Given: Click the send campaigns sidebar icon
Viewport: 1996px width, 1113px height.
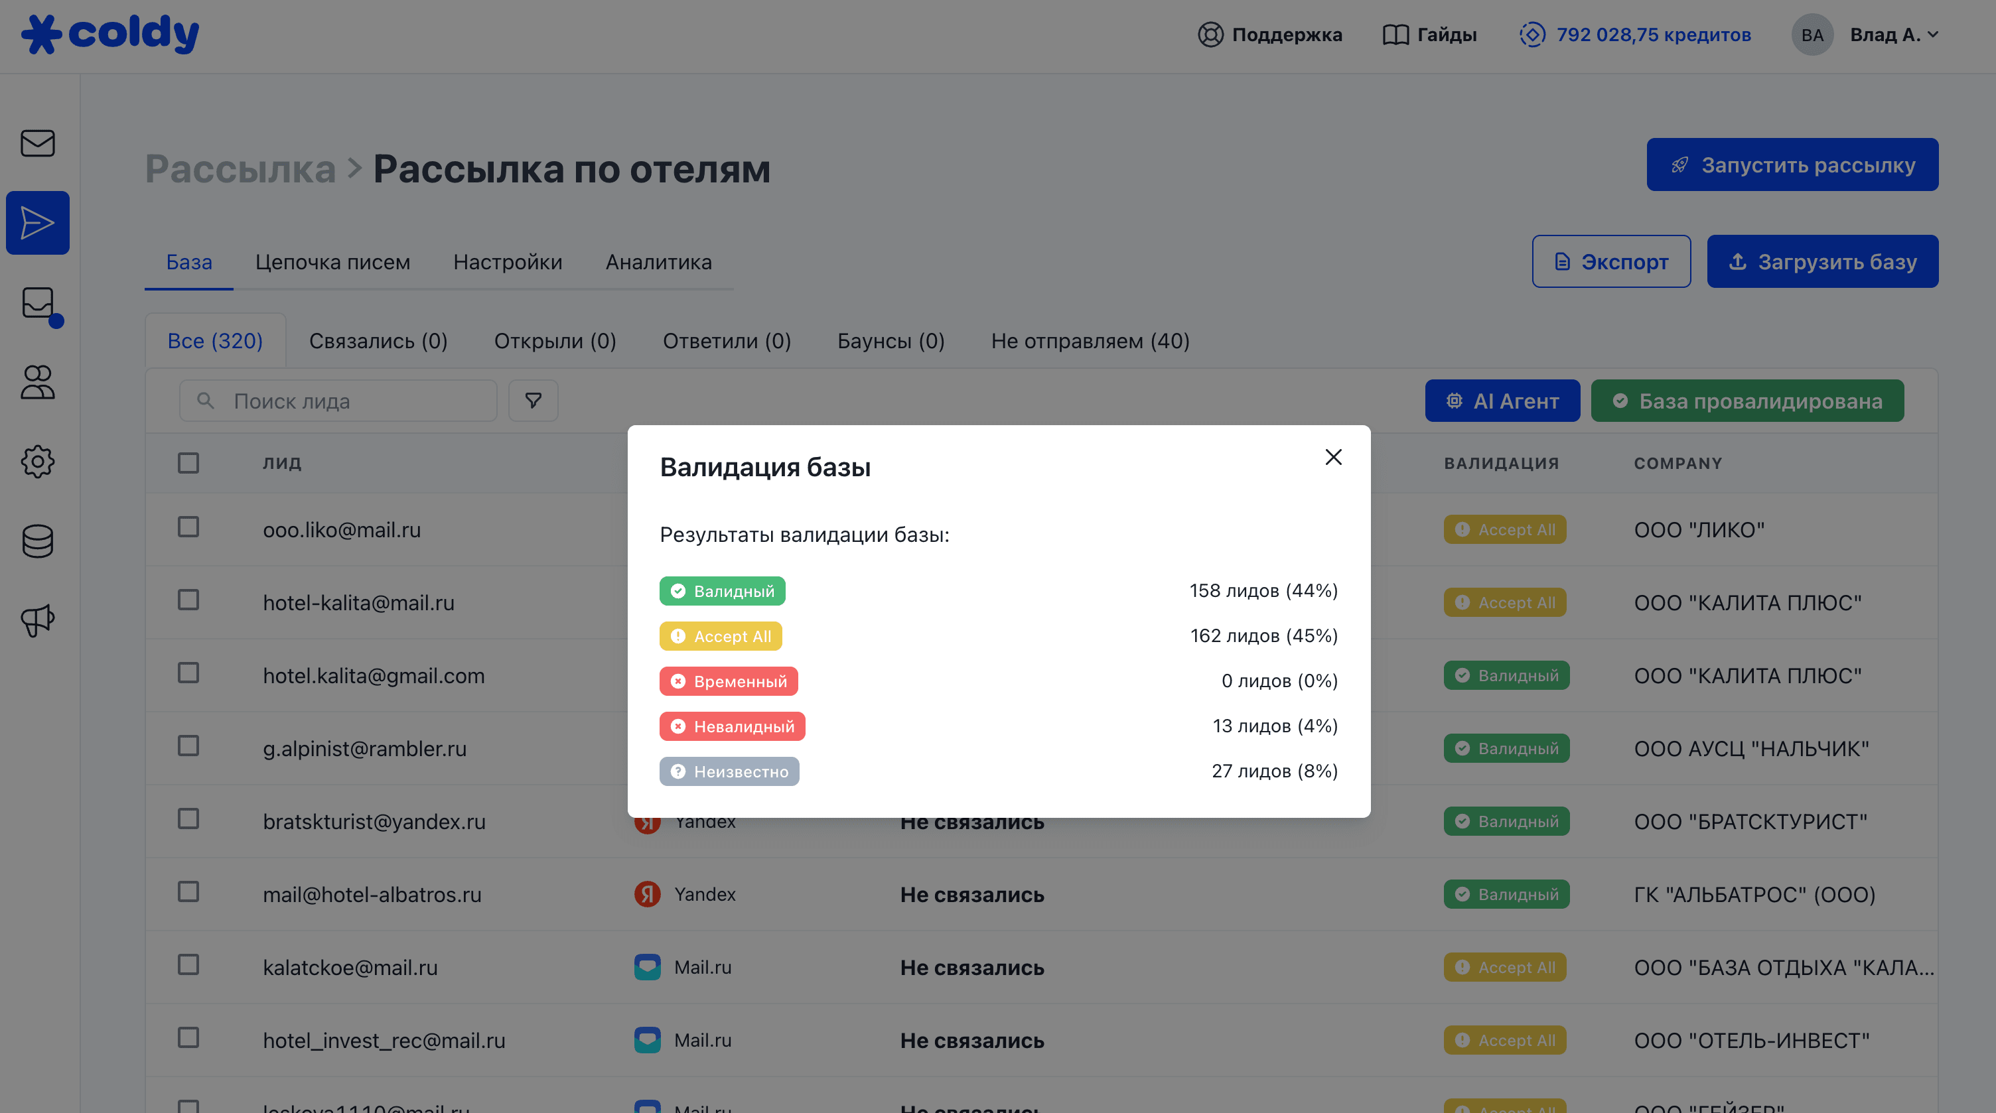Looking at the screenshot, I should click(x=37, y=223).
